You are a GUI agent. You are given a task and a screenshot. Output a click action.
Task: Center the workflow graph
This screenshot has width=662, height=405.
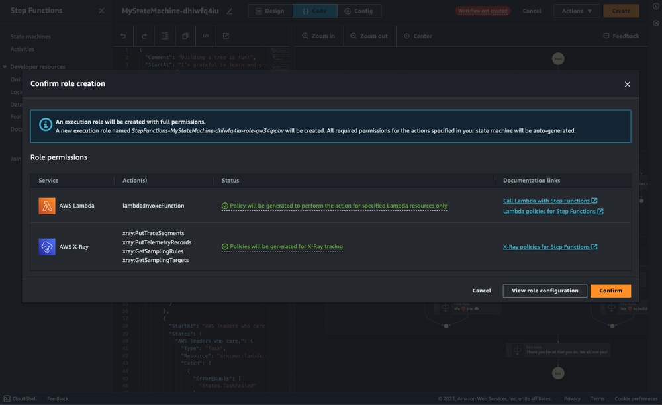pyautogui.click(x=418, y=36)
